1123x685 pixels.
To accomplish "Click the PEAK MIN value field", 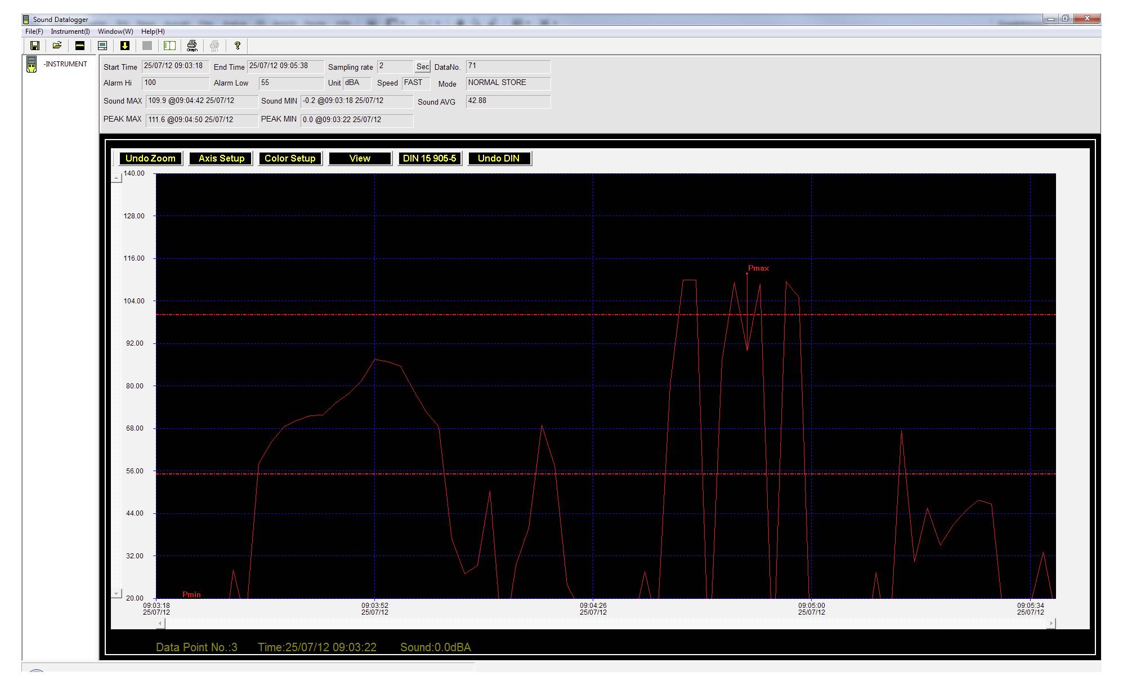I will click(x=356, y=120).
